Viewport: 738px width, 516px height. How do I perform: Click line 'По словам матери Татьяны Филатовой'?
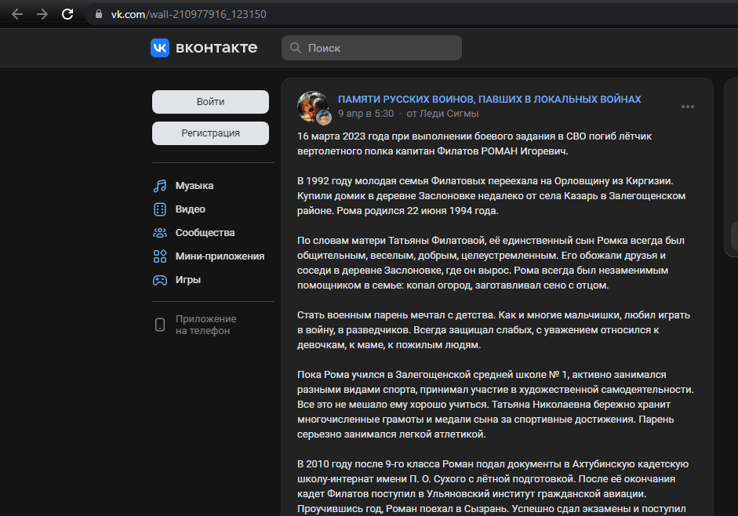click(x=491, y=241)
